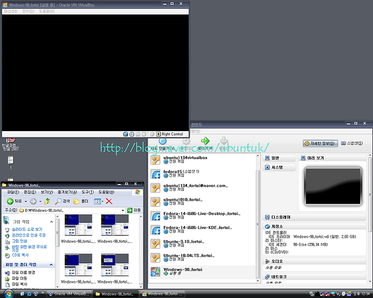The height and width of the screenshot is (298, 373).
Task: Click the New machine toolbar icon in VirtualBox Manager
Action: [163, 141]
